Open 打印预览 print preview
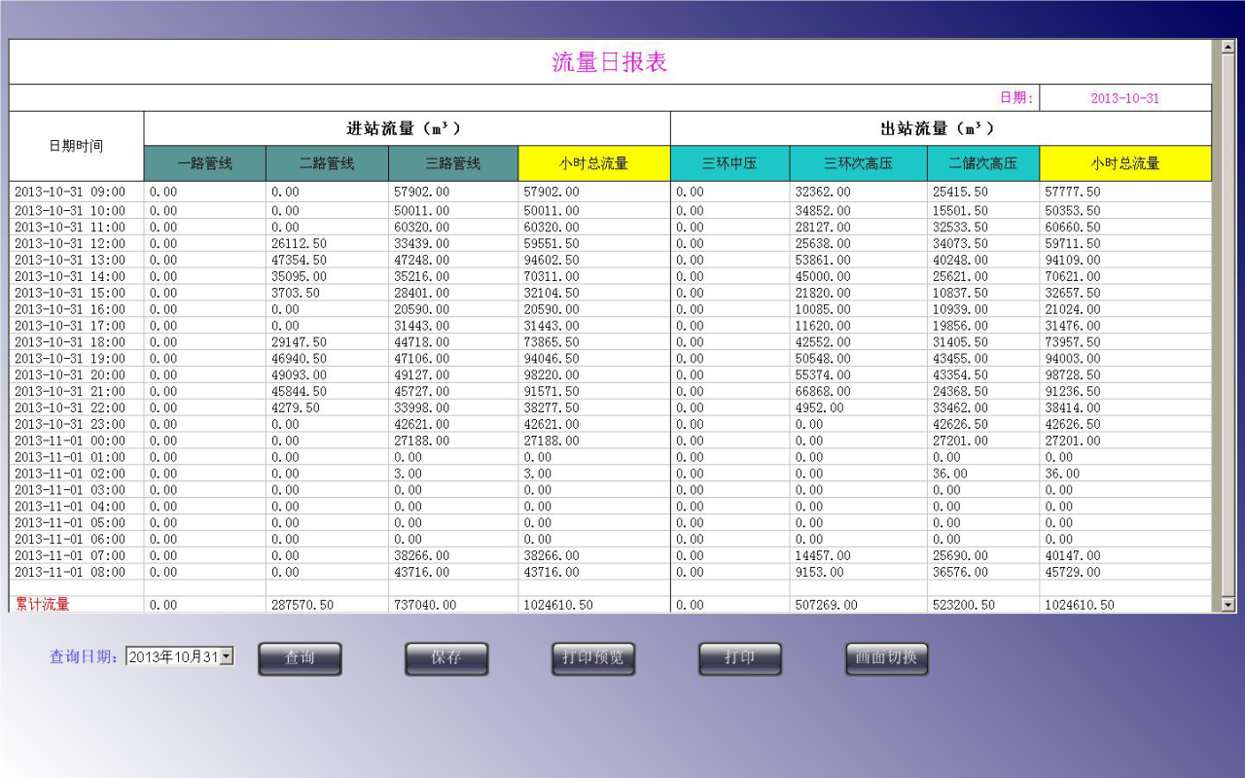 point(593,658)
